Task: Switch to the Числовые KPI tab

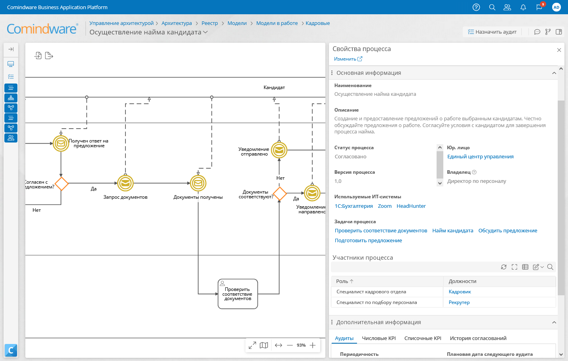Action: coord(379,338)
